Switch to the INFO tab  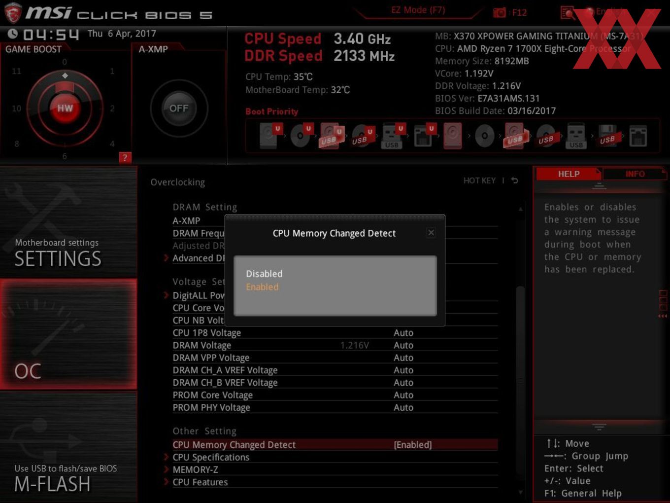click(x=635, y=174)
